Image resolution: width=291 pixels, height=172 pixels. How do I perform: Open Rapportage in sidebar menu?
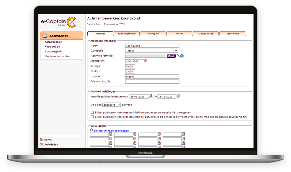click(52, 47)
